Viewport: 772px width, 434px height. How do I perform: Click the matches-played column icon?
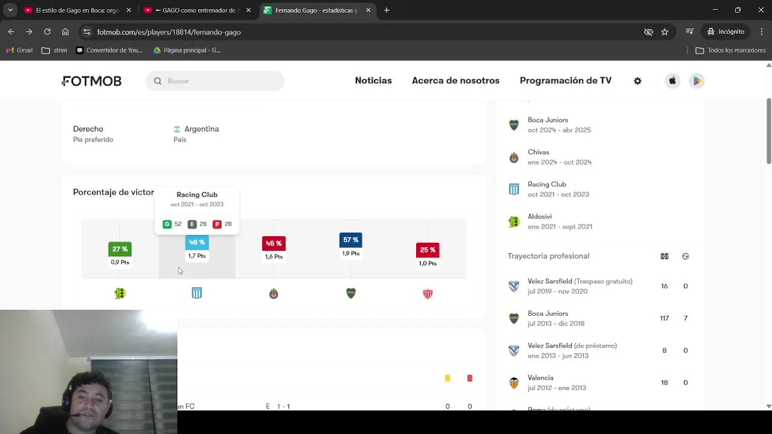pyautogui.click(x=664, y=256)
